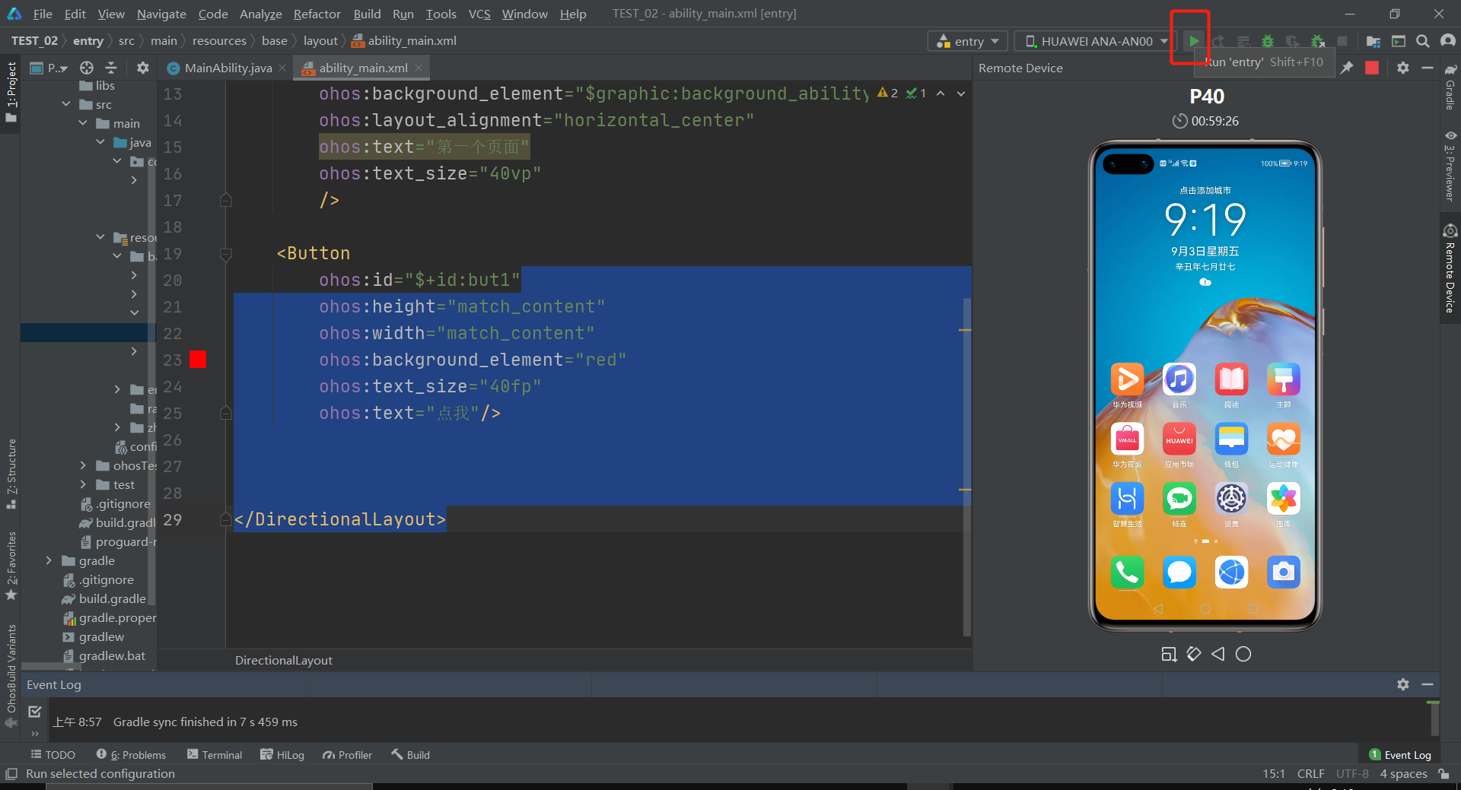Expand the gradle folder
1461x790 pixels.
click(49, 560)
